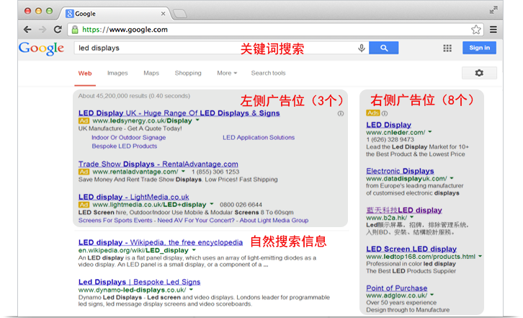Click phone number 1 (855) 306 1253
The image size is (523, 318).
coord(215,172)
